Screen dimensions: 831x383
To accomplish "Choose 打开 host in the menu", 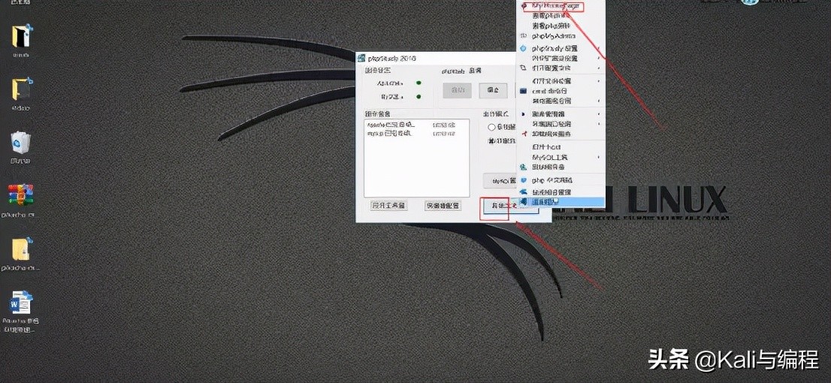I will point(561,146).
